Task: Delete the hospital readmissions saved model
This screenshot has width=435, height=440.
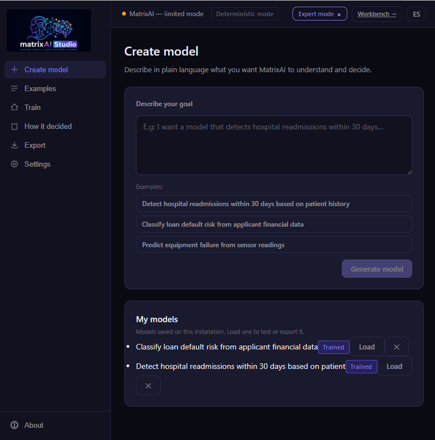Action: point(148,386)
